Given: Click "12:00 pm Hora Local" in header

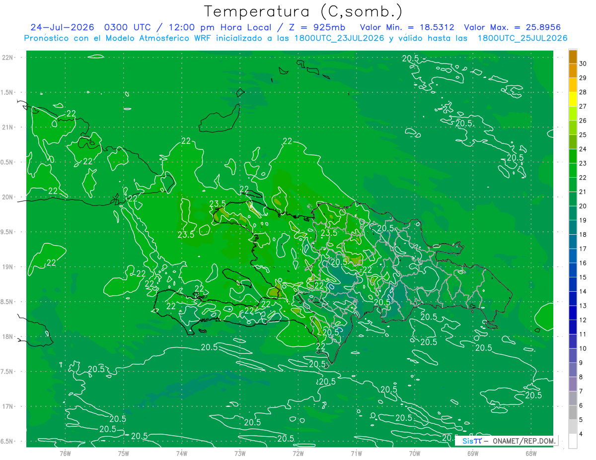Looking at the screenshot, I should click(221, 27).
